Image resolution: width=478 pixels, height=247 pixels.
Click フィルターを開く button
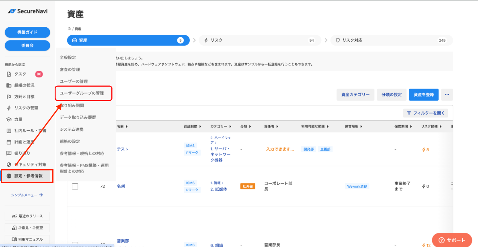[x=426, y=113]
